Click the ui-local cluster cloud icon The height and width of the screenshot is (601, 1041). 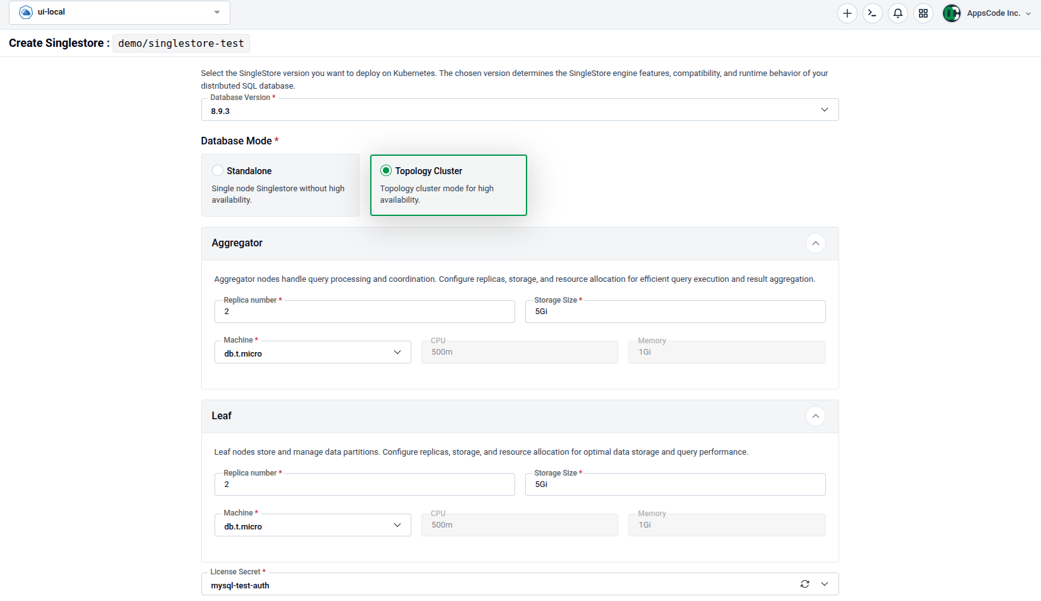26,13
